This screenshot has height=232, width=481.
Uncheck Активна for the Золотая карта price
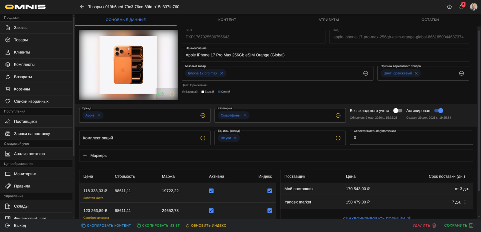click(211, 191)
